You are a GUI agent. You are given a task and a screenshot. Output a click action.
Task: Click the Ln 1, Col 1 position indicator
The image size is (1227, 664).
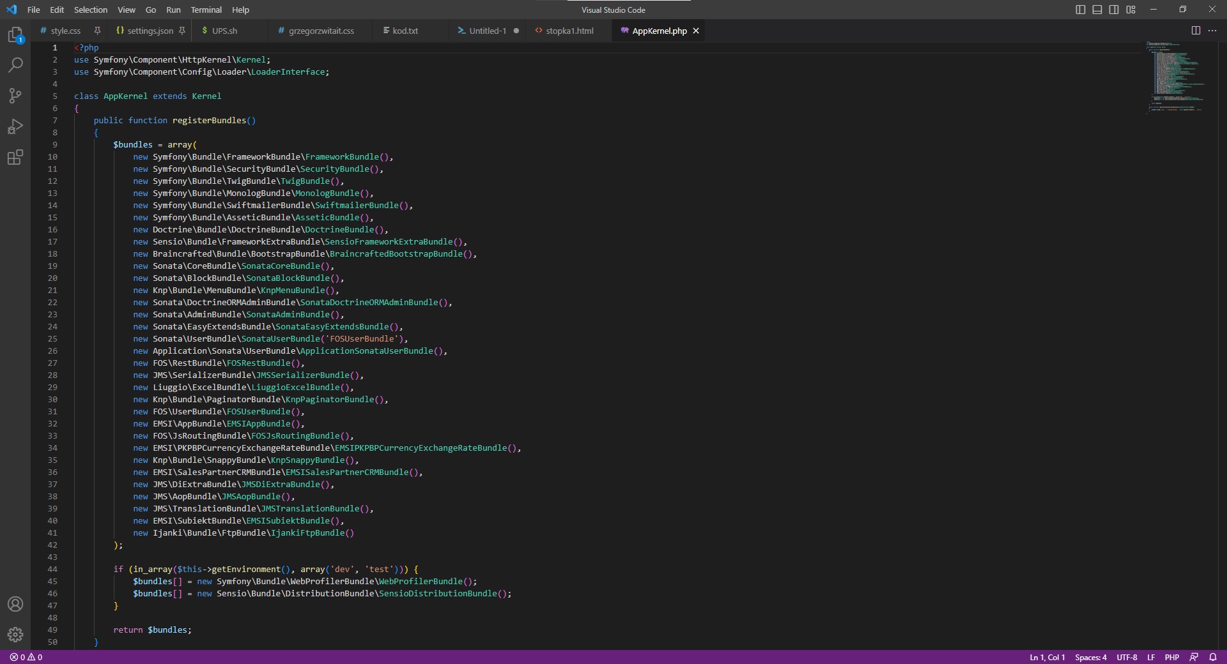[1047, 657]
